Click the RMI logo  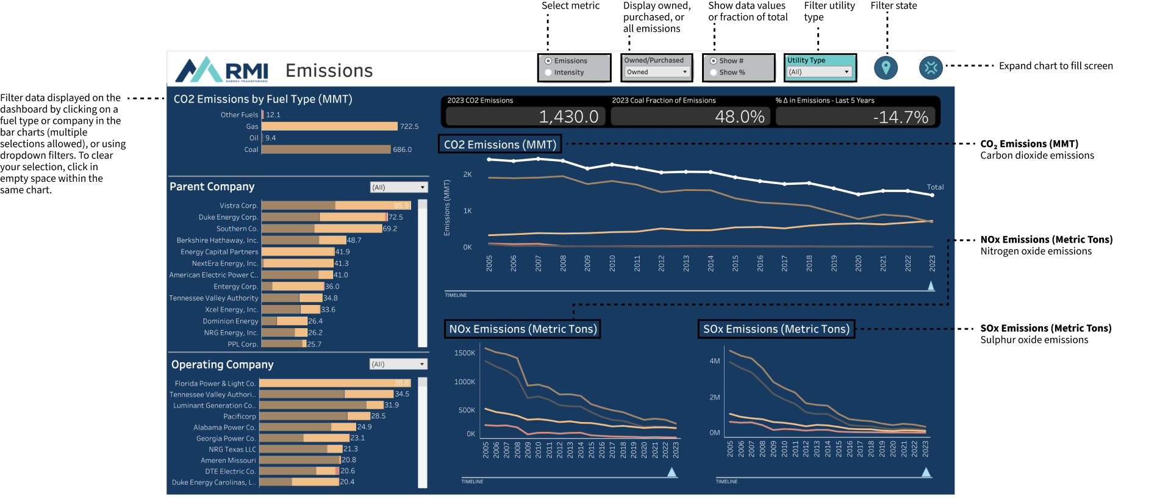[222, 70]
